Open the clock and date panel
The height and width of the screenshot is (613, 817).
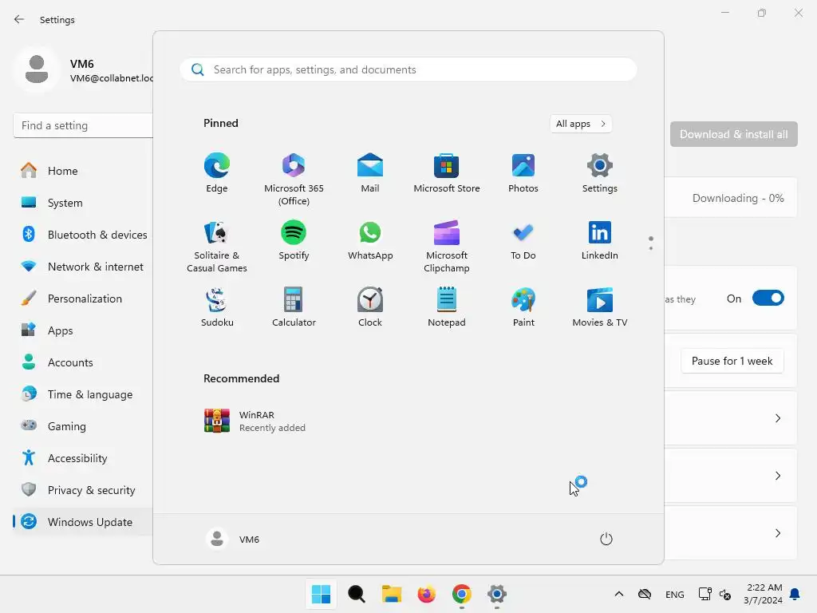pos(764,594)
